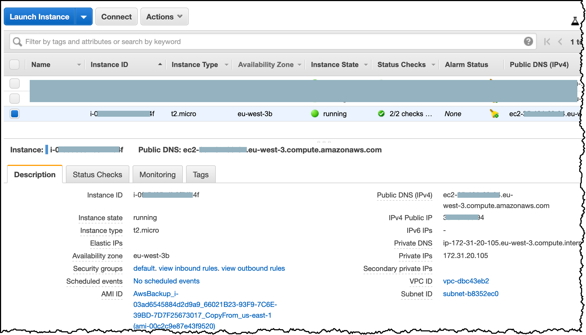
Task: Open the Monitoring tab
Action: click(157, 175)
